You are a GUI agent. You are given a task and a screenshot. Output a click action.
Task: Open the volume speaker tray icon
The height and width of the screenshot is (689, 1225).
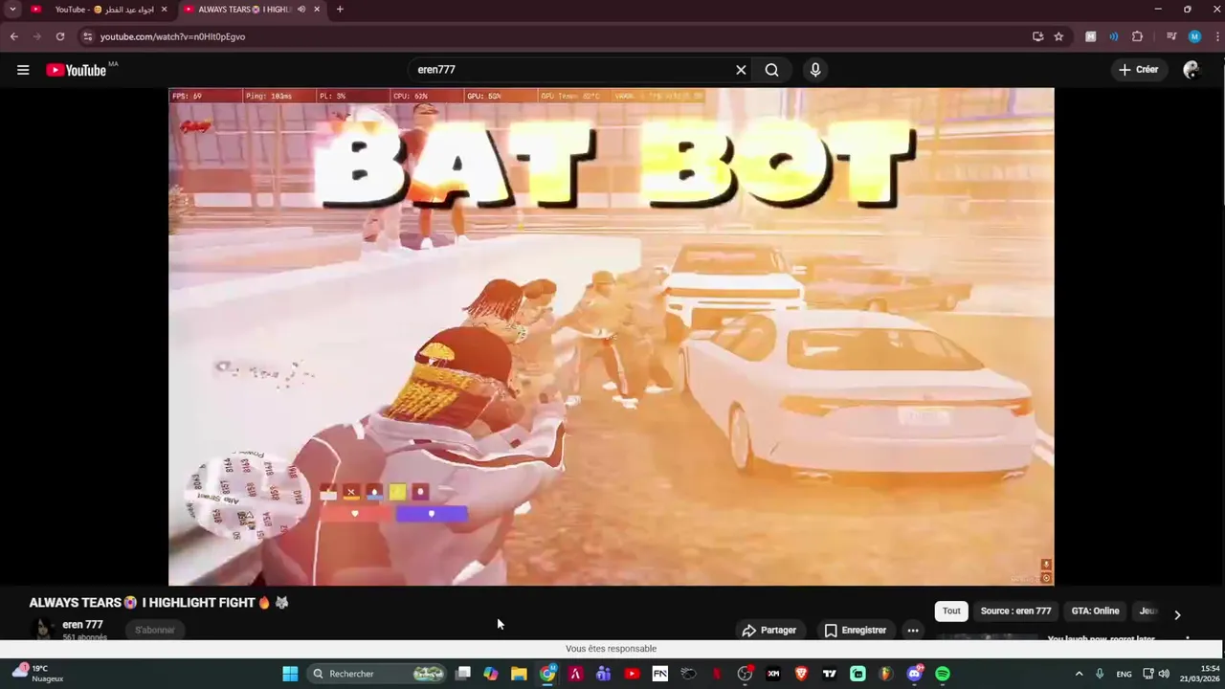coord(1164,674)
